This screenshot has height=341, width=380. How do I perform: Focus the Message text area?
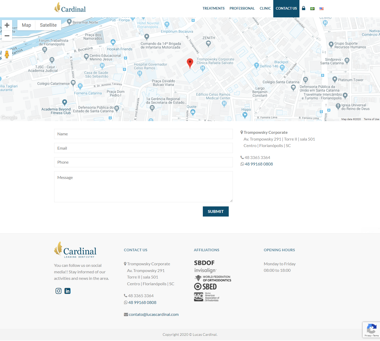click(x=143, y=187)
